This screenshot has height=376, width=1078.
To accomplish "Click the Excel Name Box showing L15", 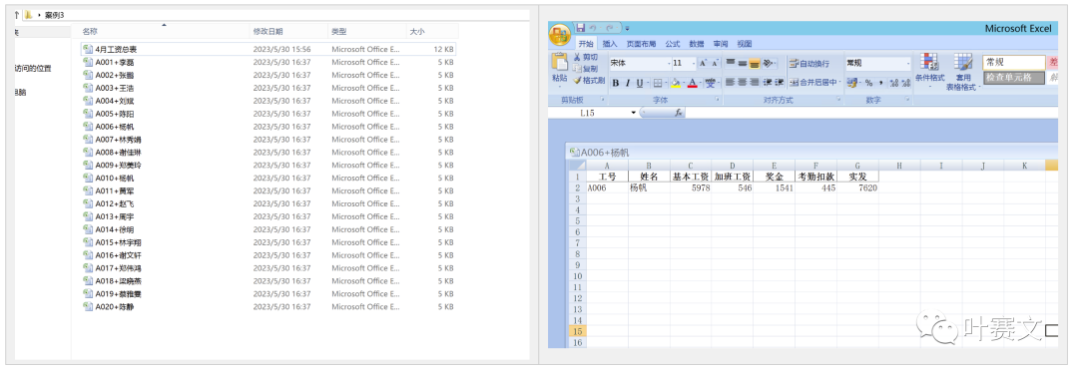I will click(589, 113).
